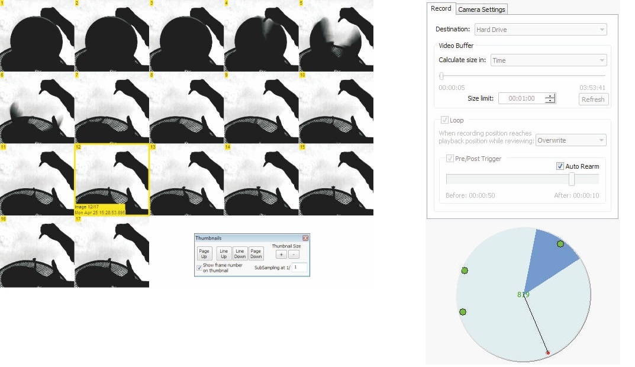Select thumbnail frame 5

coord(336,36)
